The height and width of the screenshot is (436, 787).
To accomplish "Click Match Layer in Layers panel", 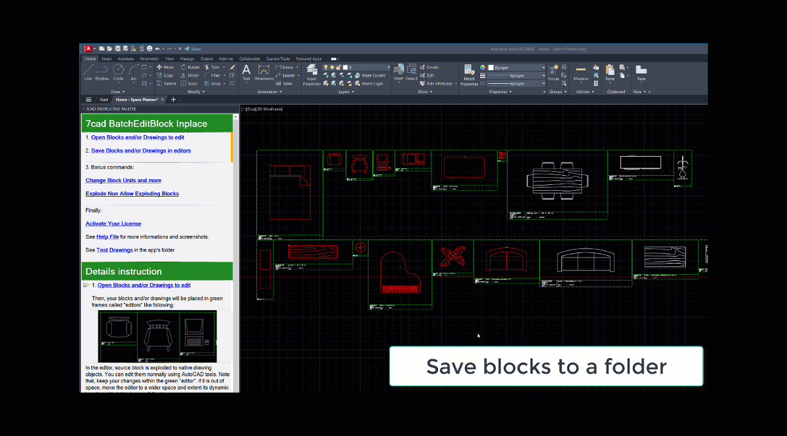I will coord(368,84).
